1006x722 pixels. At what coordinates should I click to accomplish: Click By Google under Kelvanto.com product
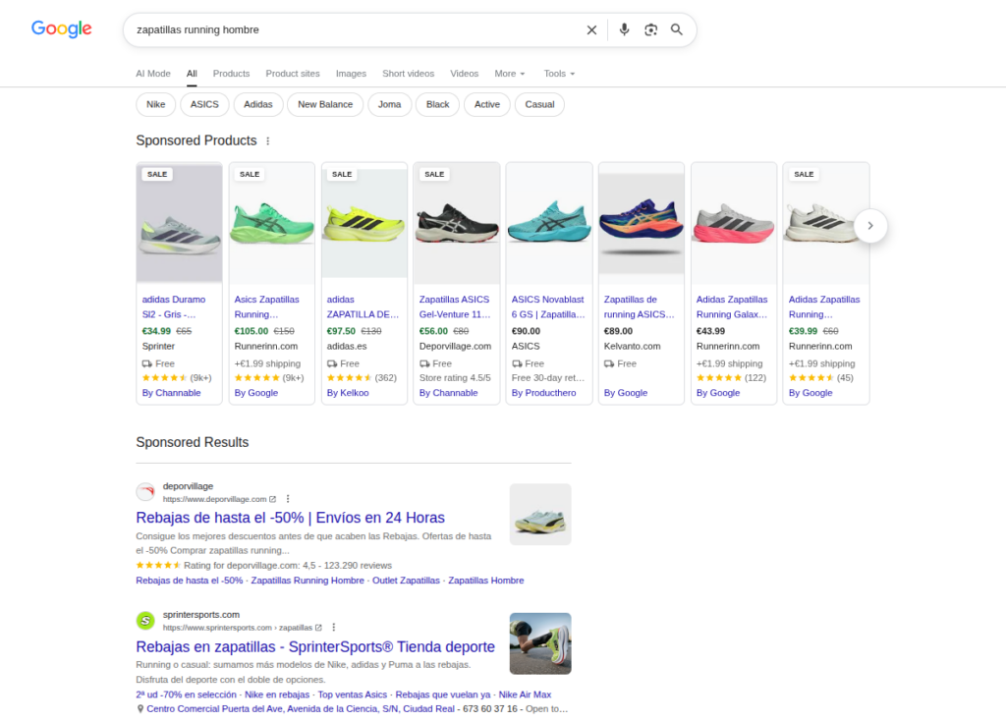coord(626,393)
